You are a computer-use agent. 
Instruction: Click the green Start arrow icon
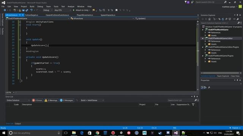(74, 10)
